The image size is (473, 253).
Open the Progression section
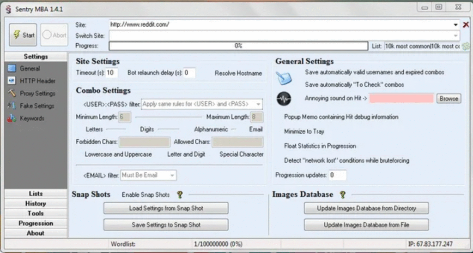[x=36, y=223]
